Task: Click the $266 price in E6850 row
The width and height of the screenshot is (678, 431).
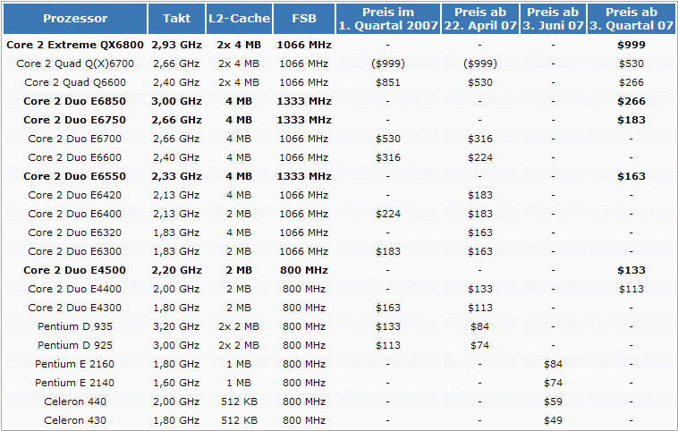Action: click(631, 101)
